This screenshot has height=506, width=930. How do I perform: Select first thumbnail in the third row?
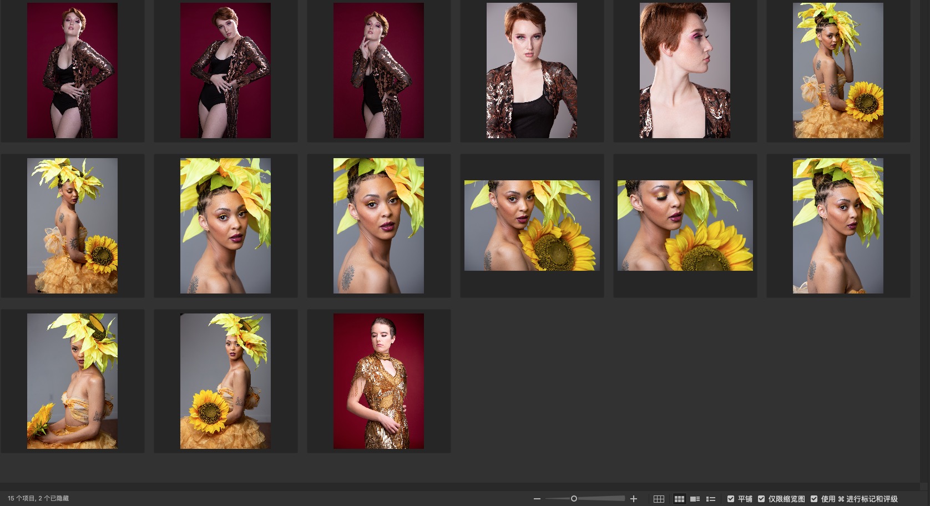click(72, 381)
